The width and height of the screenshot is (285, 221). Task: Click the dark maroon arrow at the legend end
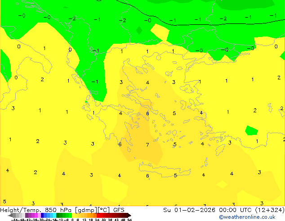129,215
